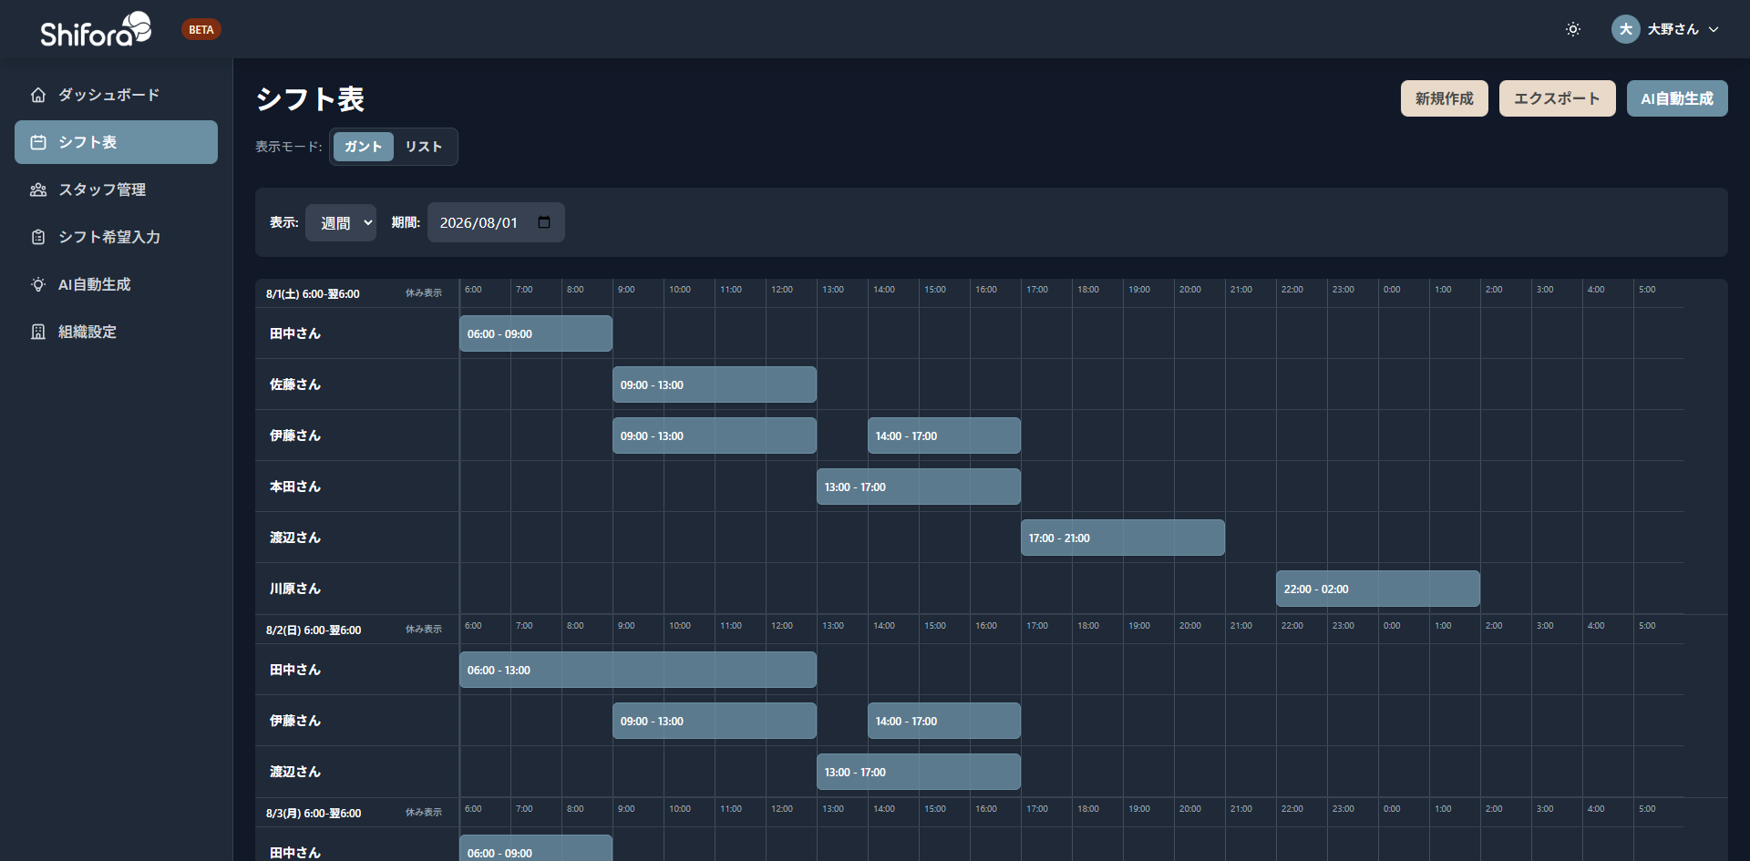This screenshot has height=861, width=1750.
Task: Open シフト表 in the sidebar
Action: click(x=116, y=142)
